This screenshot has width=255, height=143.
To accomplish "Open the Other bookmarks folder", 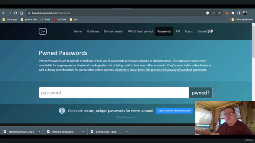I will click(242, 19).
